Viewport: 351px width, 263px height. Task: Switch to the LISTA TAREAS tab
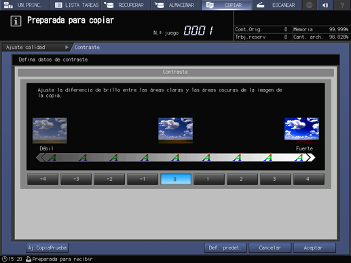pos(75,5)
